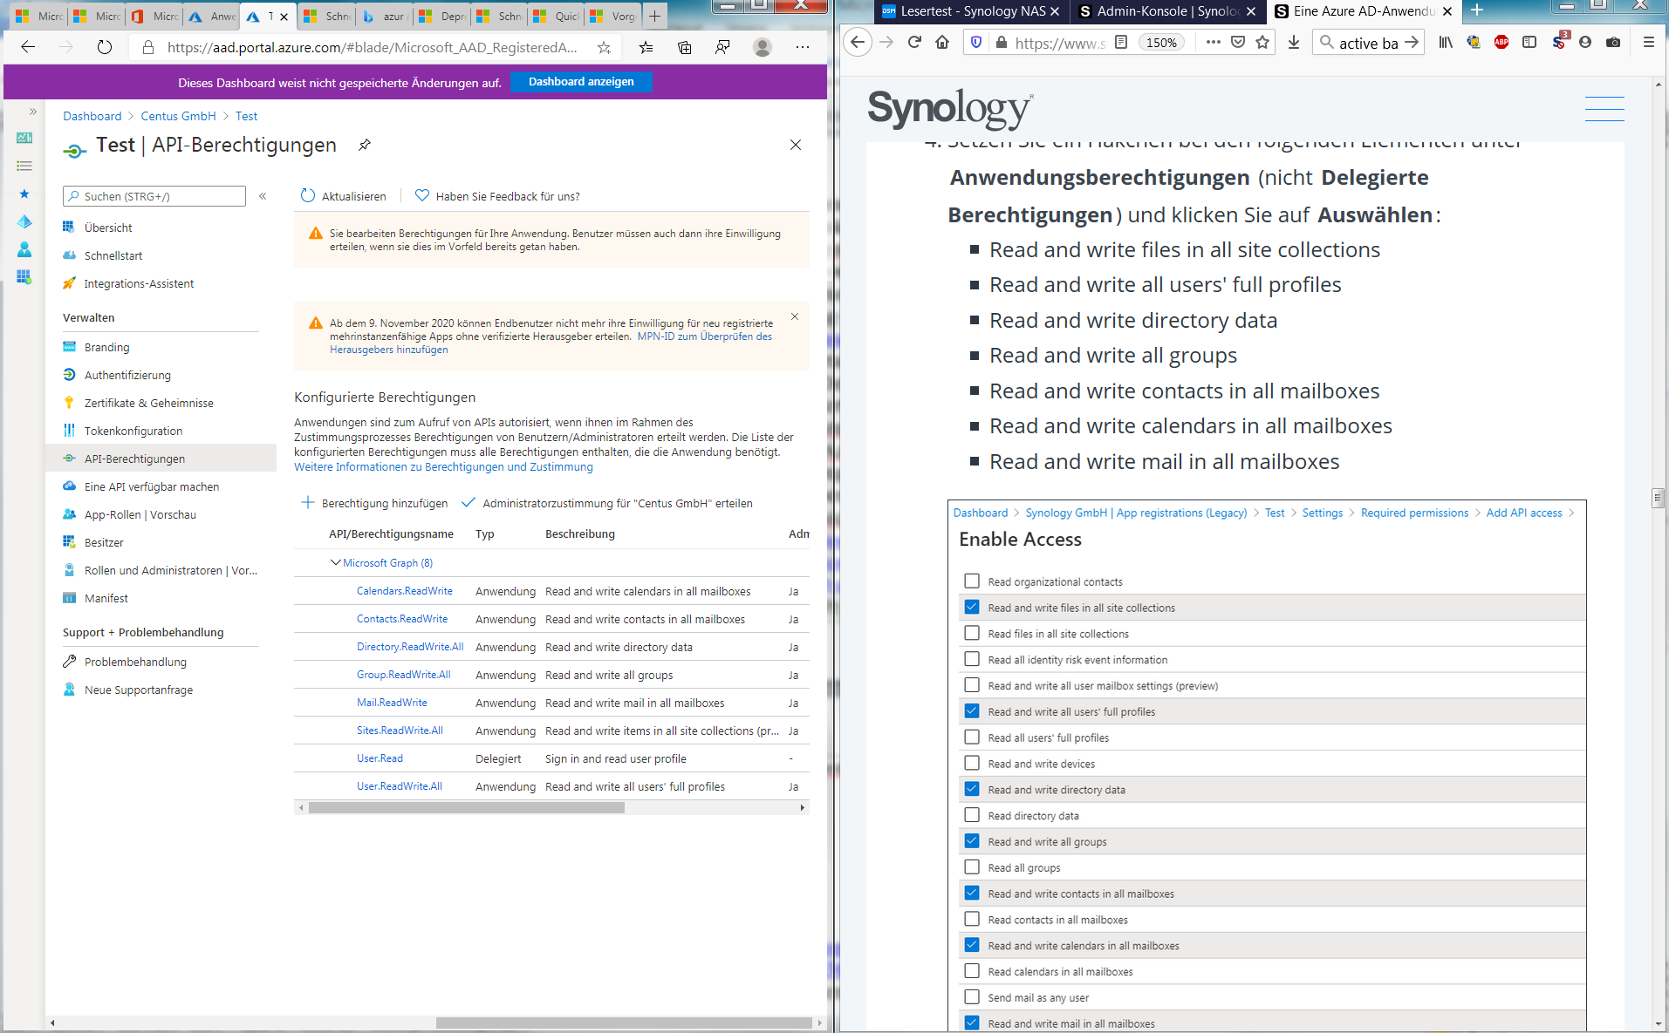Select Schnellstart in the side menu

pos(113,255)
